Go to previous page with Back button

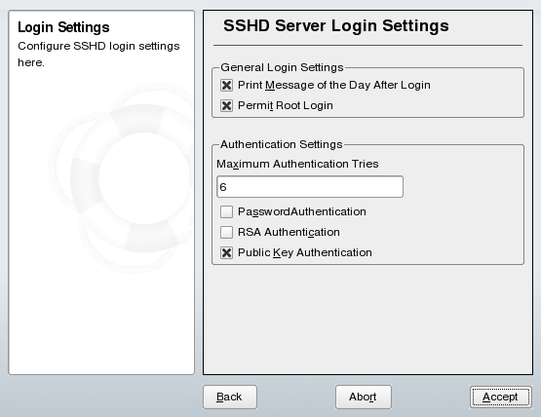tap(230, 397)
